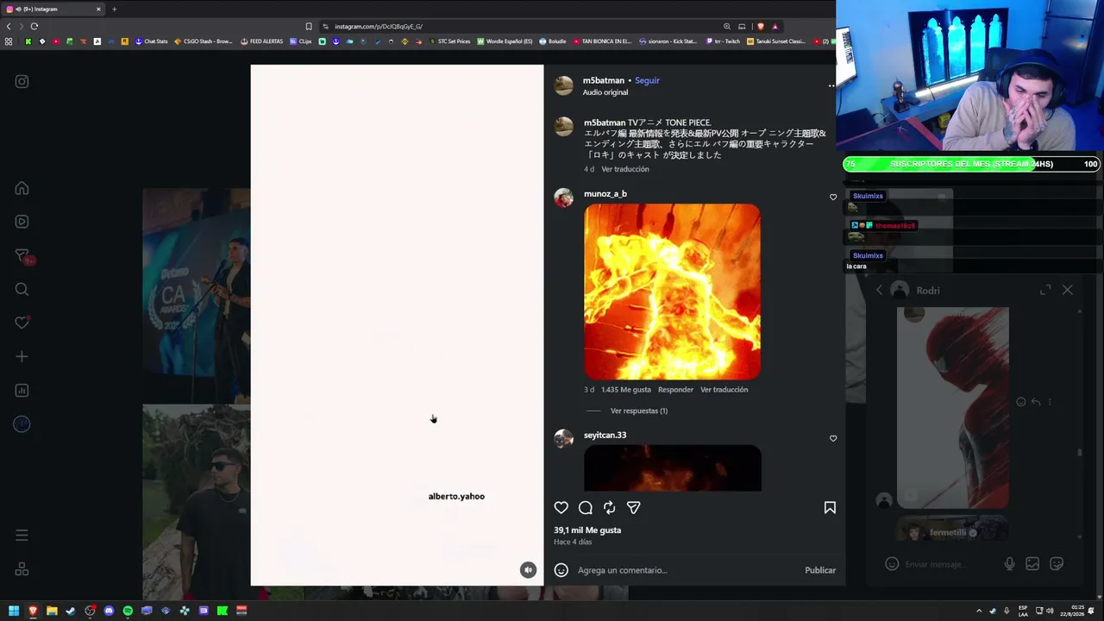
Task: Open the profile avatar in the sidebar
Action: coord(22,423)
